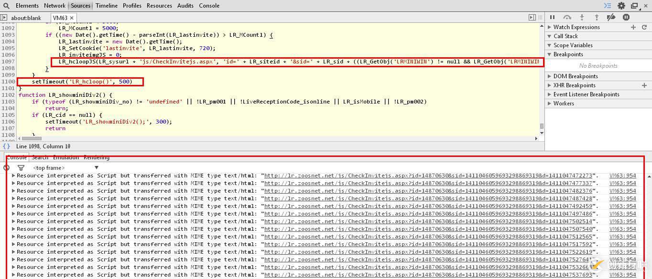Viewport: 652px width, 279px height.
Task: Open the Elements panel
Action: (27, 6)
